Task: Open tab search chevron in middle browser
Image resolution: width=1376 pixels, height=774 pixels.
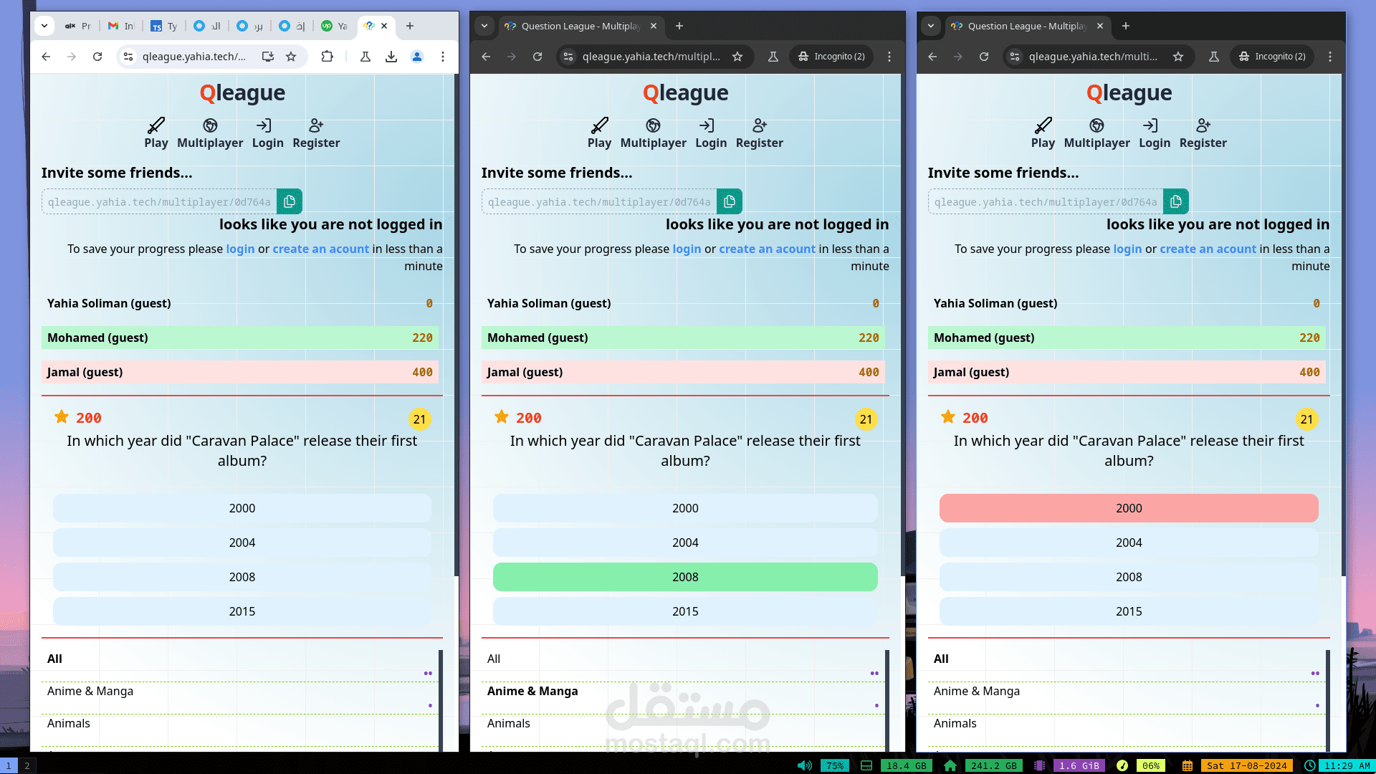Action: [x=484, y=26]
